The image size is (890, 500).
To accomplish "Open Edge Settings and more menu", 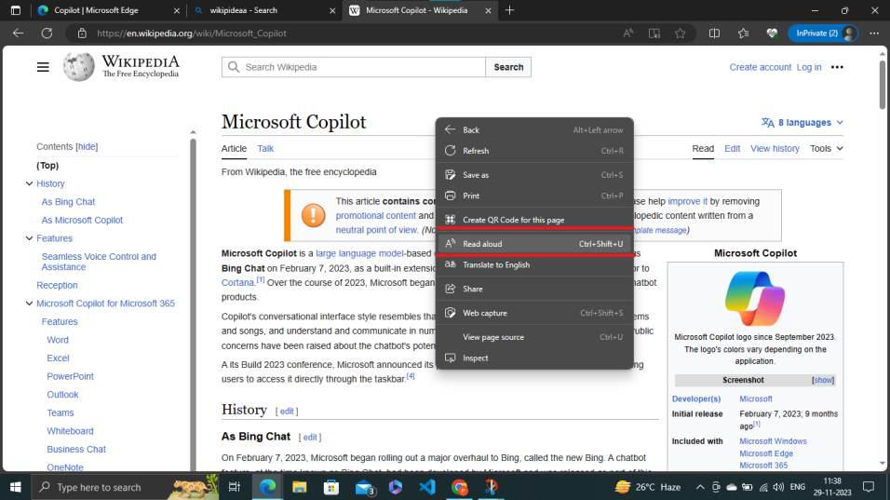I will tap(874, 34).
